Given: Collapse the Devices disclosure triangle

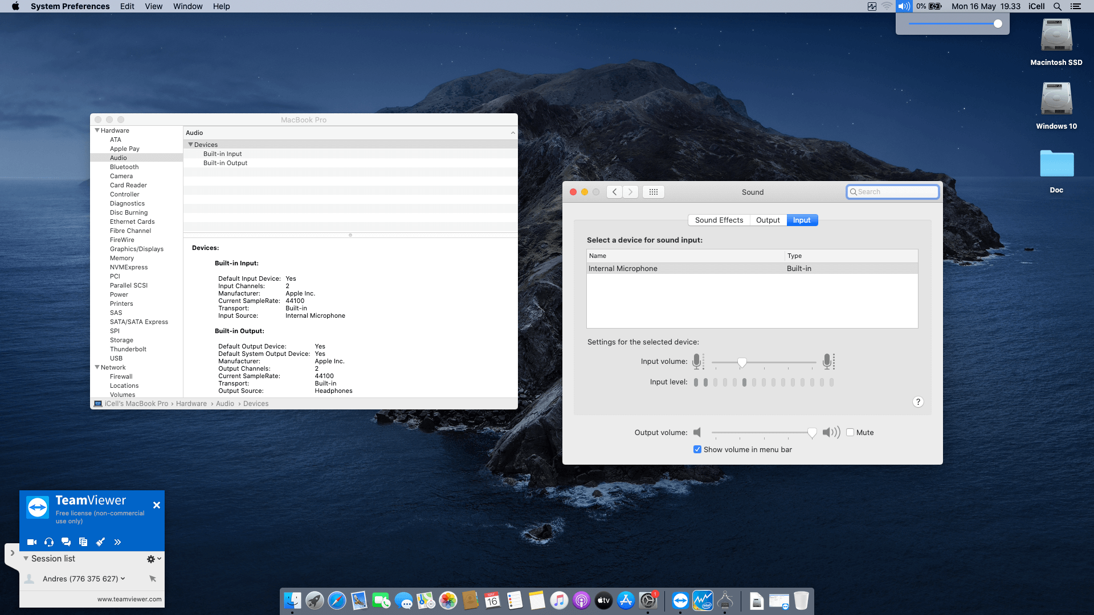Looking at the screenshot, I should pos(190,145).
